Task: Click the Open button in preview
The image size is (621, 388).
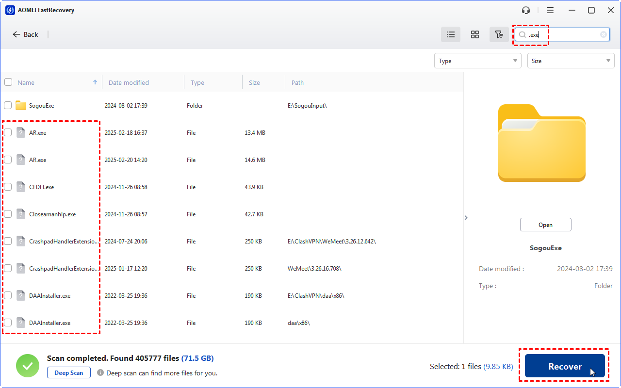Action: [x=545, y=225]
